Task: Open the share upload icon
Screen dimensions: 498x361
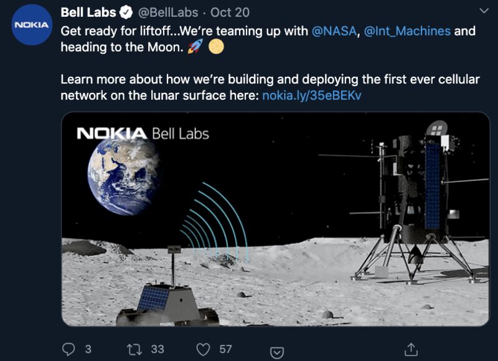Action: click(411, 349)
